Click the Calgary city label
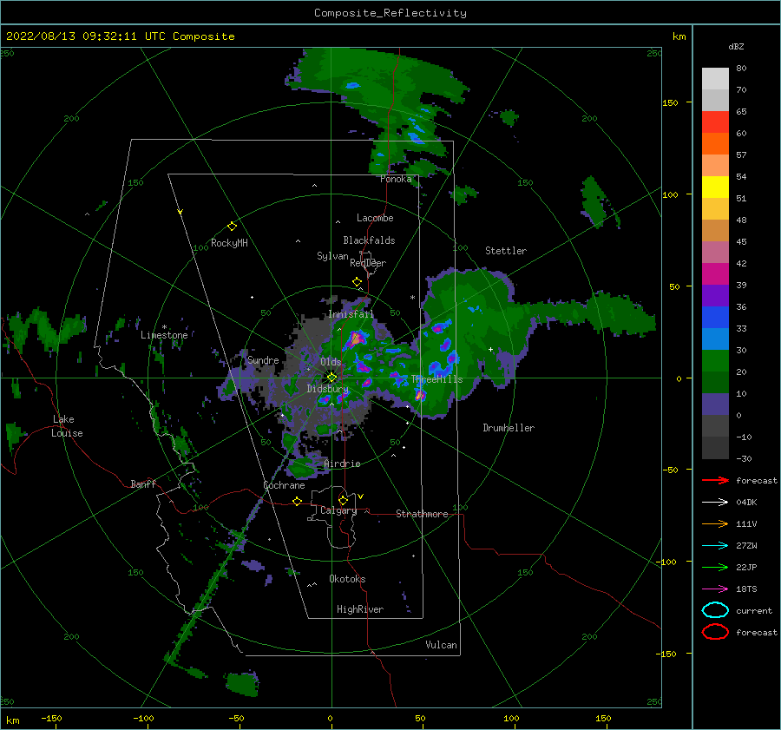This screenshot has width=781, height=730. coord(338,510)
